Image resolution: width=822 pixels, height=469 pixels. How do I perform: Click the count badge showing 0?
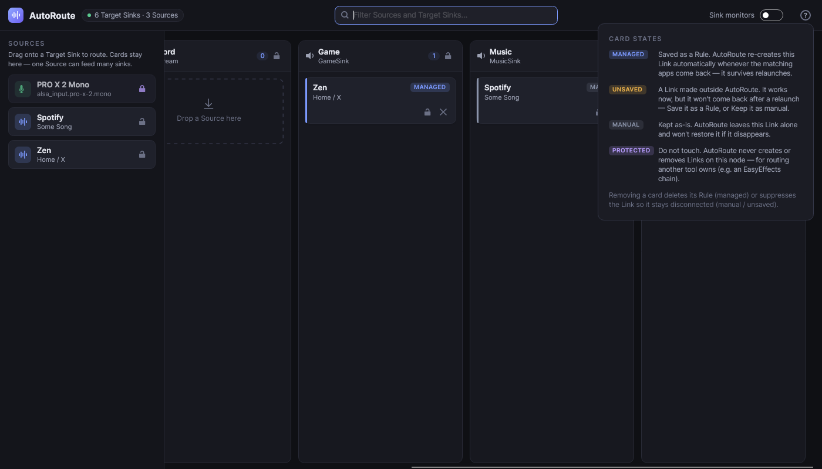pyautogui.click(x=262, y=56)
